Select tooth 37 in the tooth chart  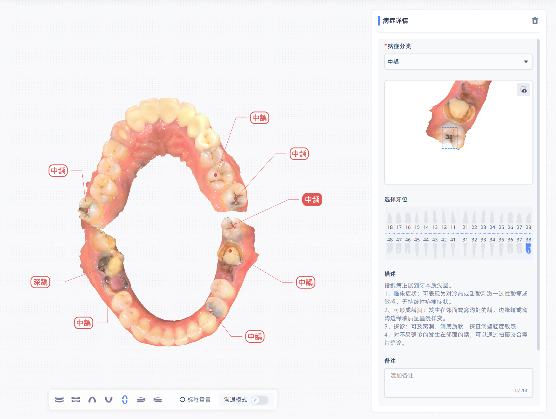[519, 246]
